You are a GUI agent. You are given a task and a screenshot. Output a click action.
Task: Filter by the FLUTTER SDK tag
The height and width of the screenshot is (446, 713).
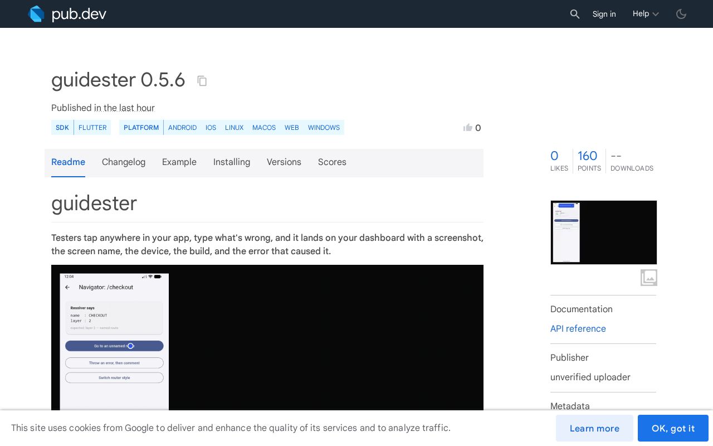point(92,128)
